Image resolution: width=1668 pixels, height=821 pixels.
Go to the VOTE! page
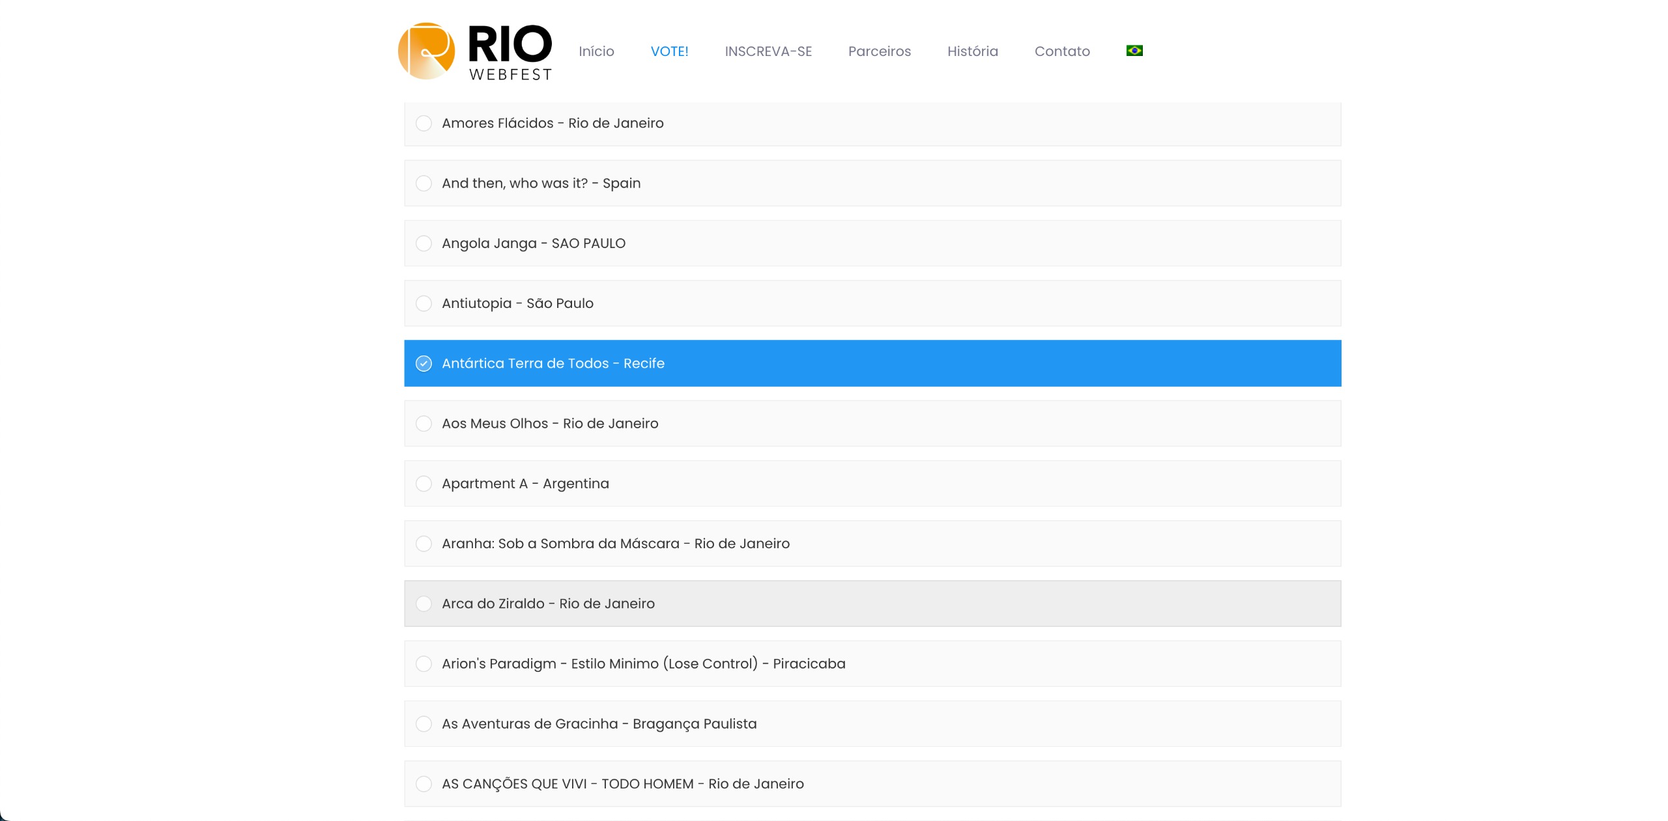pyautogui.click(x=669, y=51)
